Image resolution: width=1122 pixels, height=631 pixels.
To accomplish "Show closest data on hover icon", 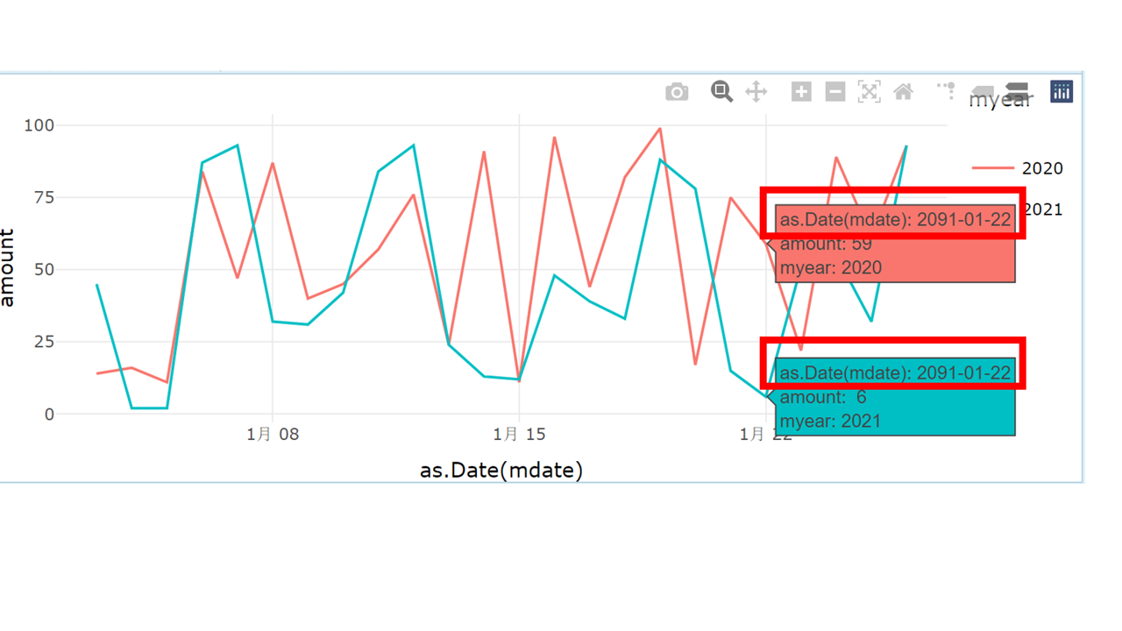I will pyautogui.click(x=983, y=92).
